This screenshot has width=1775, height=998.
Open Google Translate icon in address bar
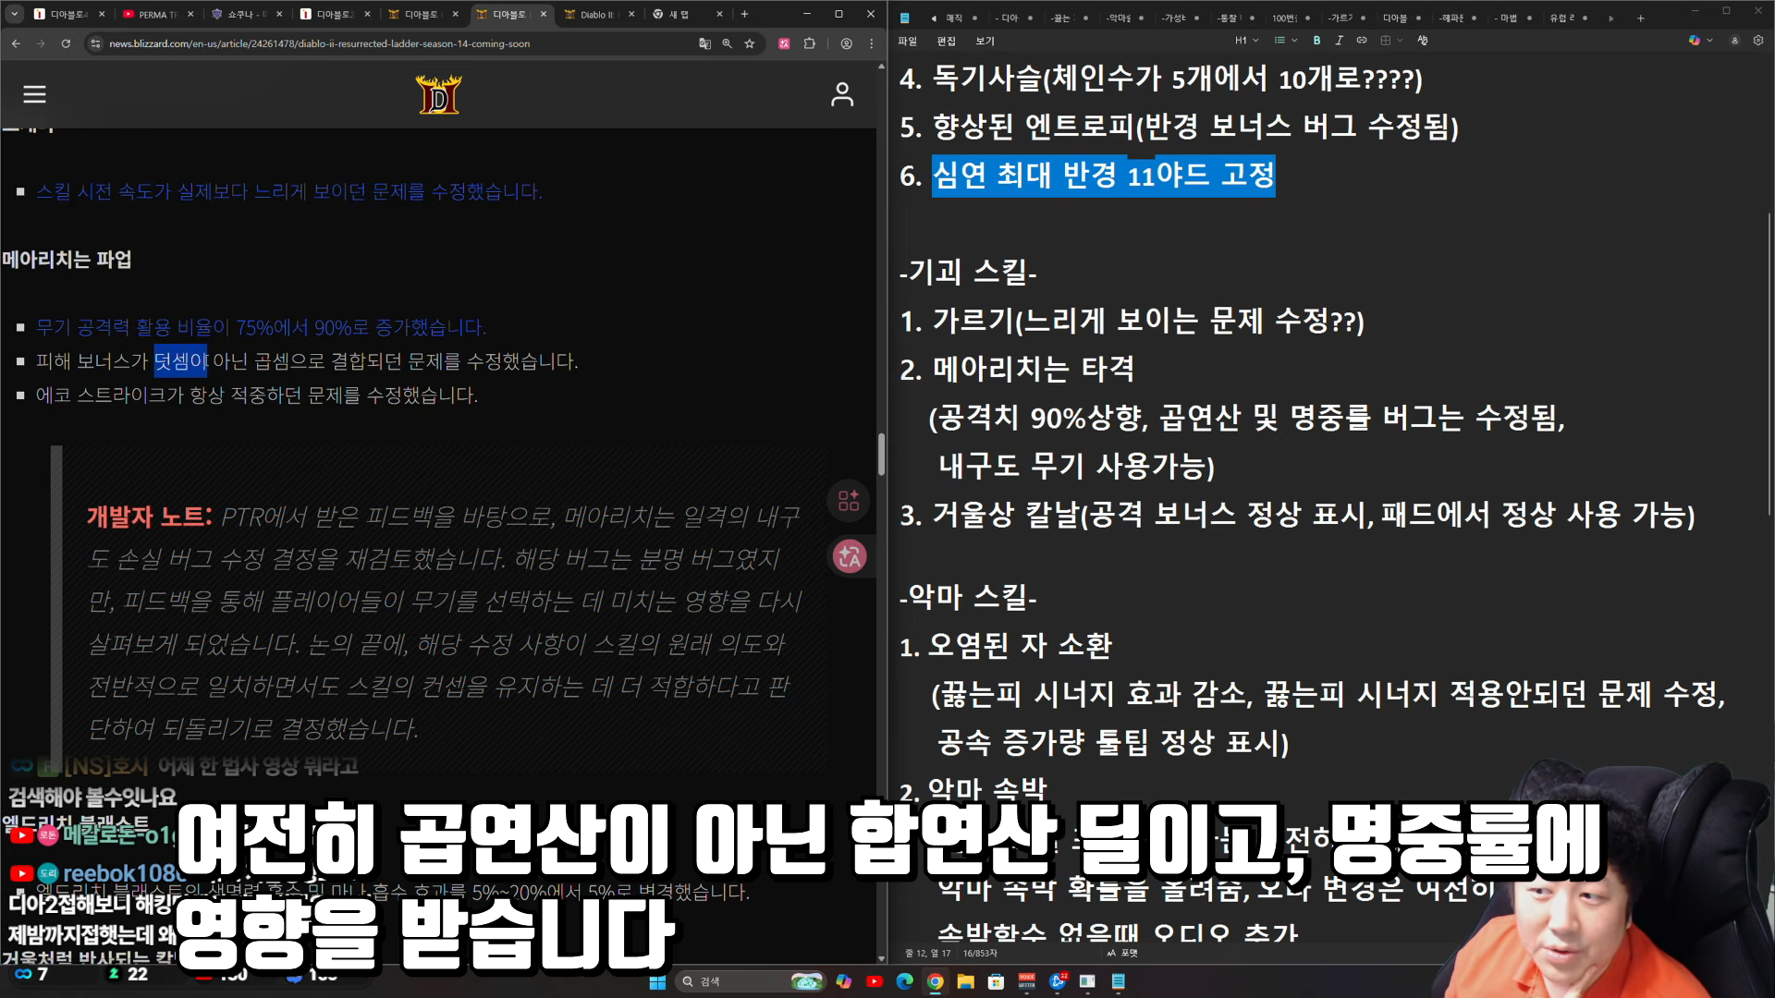pos(704,43)
